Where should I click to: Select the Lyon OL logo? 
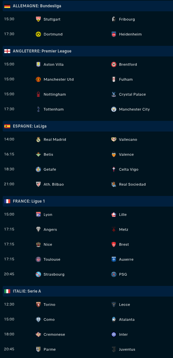38,215
